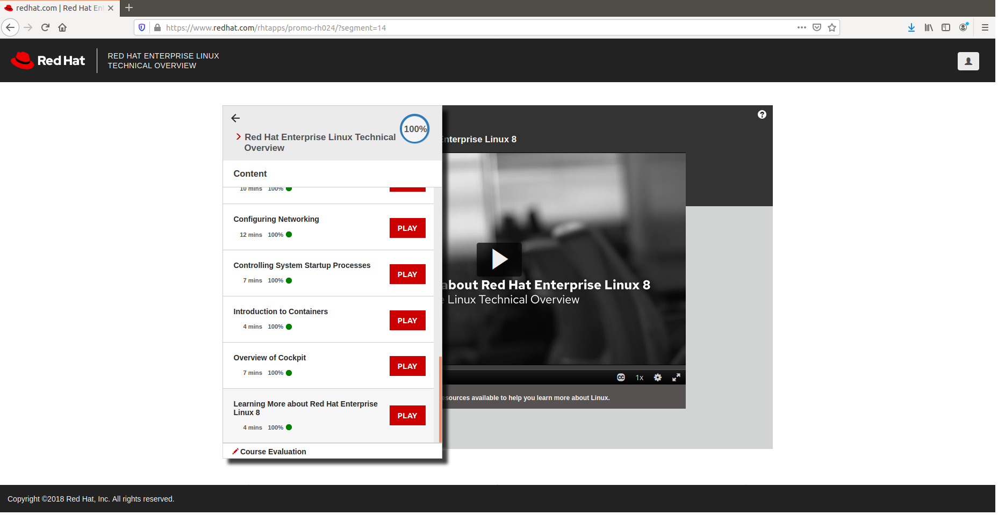Click the Content heading
This screenshot has width=998, height=515.
click(250, 173)
